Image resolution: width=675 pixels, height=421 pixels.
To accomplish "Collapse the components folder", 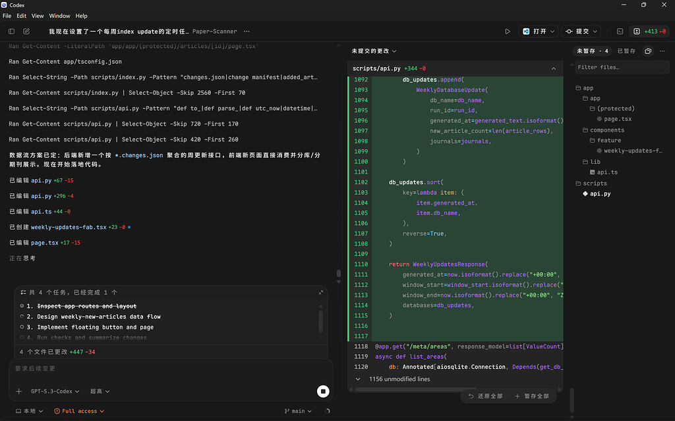I will point(603,130).
